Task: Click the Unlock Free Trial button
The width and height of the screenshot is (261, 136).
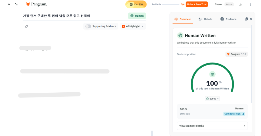Action: 197,4
